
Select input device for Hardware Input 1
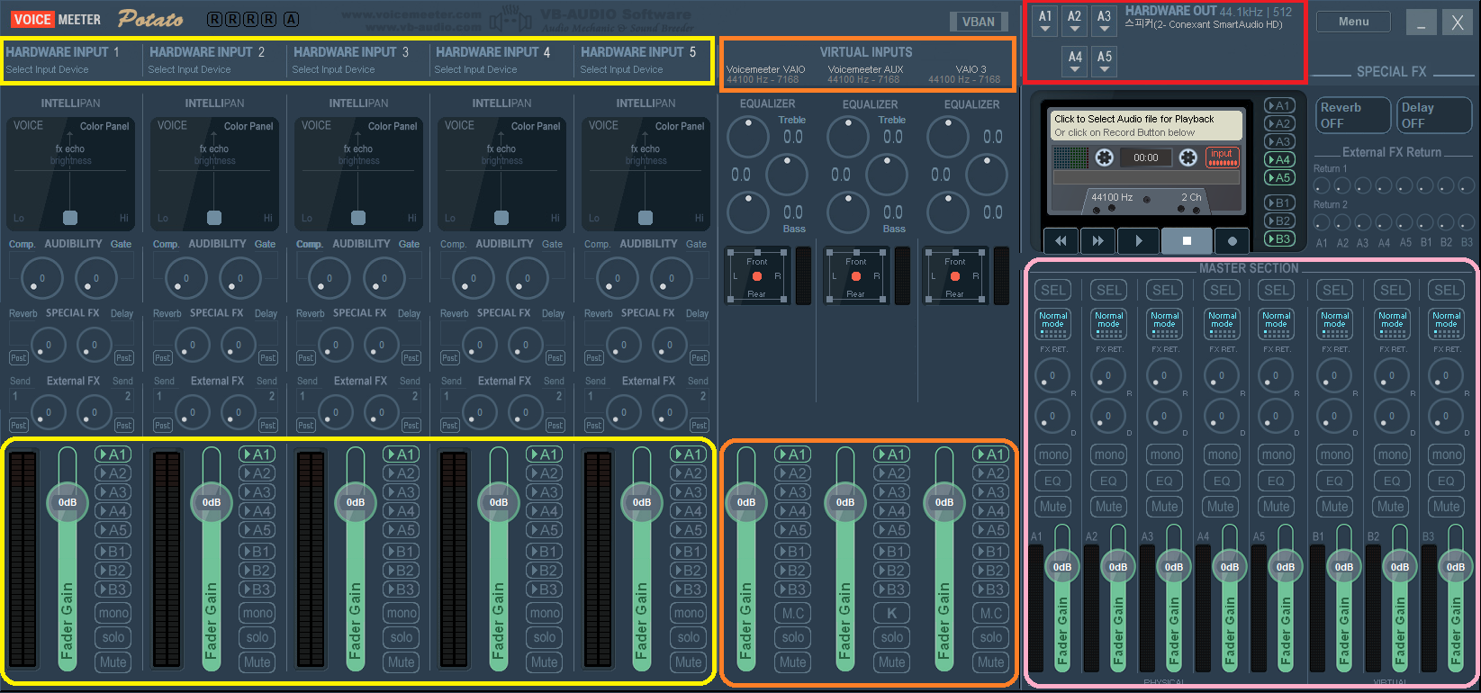(48, 69)
